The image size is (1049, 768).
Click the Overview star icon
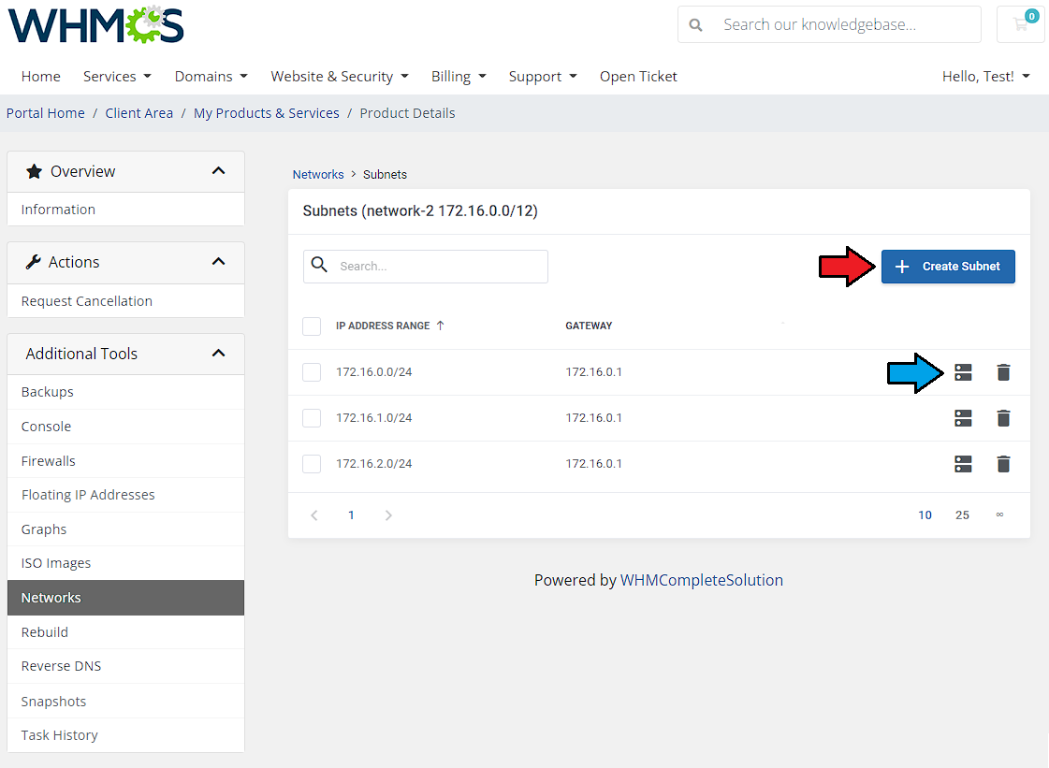click(34, 171)
